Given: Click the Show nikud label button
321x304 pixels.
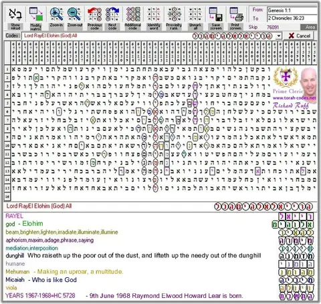Looking at the screenshot, I should click(15, 27).
